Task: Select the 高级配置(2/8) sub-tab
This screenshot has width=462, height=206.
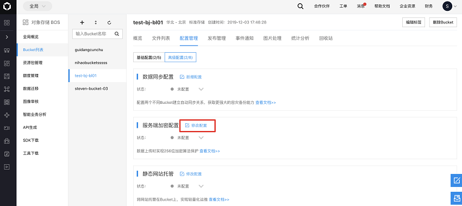Action: coord(180,58)
